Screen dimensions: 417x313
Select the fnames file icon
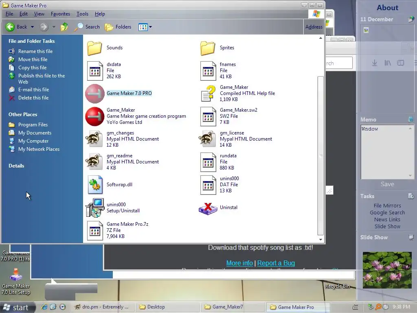(208, 71)
